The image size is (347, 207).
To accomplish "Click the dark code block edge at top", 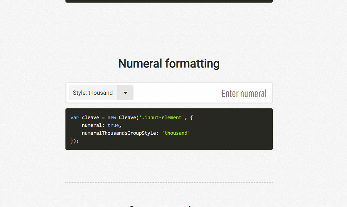I will pos(169,1).
